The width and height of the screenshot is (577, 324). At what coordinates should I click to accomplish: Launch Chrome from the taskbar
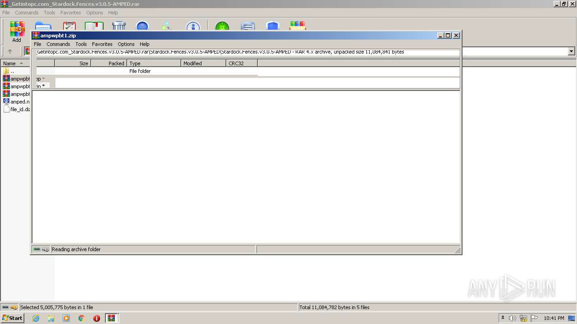tap(82, 318)
